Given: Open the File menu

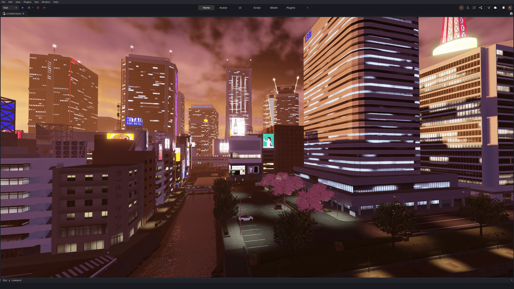Looking at the screenshot, I should [x=3, y=2].
